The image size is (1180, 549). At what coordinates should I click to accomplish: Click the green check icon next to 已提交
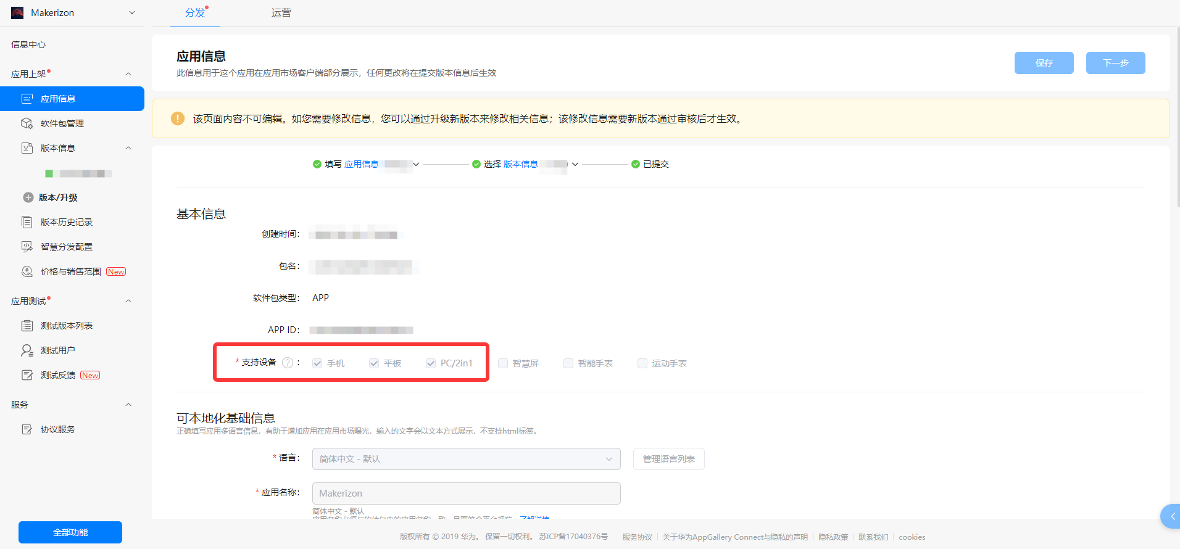[636, 164]
